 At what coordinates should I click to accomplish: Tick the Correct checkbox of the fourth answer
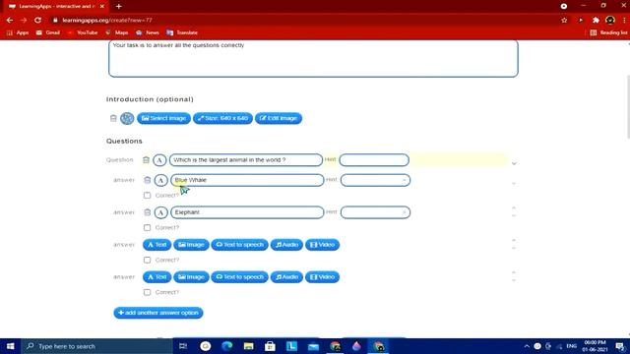tap(147, 292)
